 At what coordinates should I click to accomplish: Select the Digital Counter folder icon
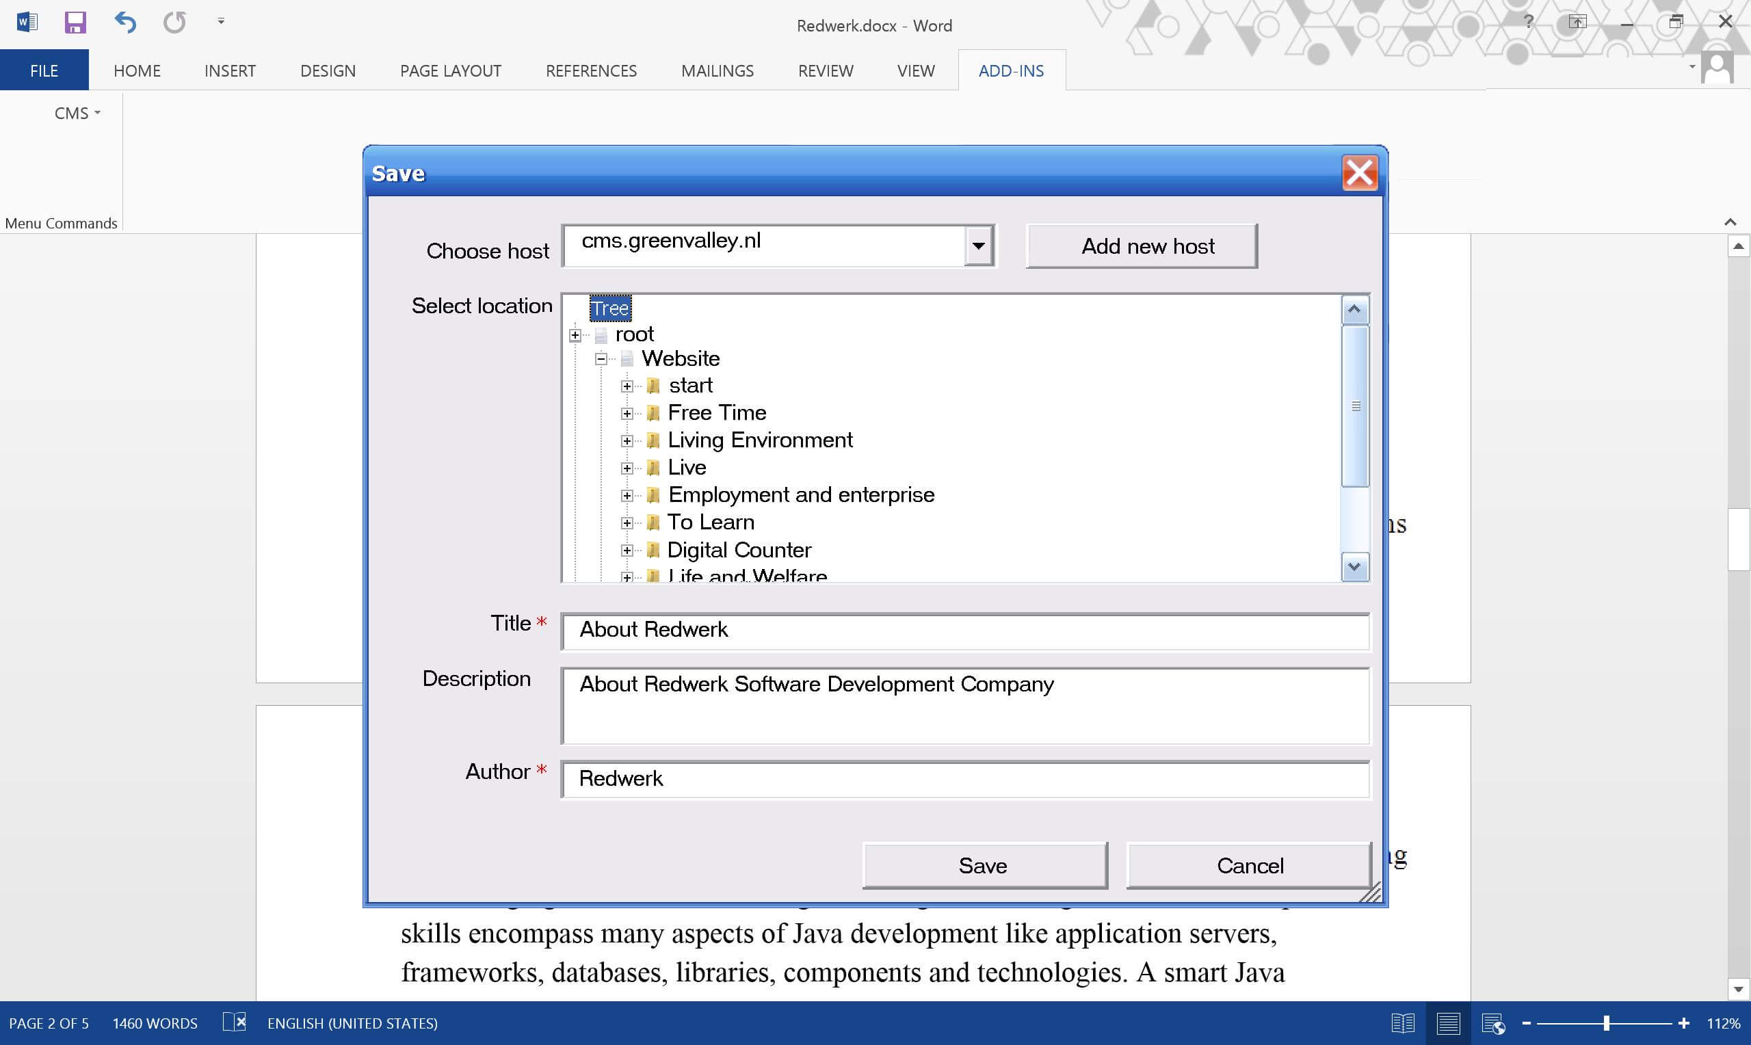[653, 549]
